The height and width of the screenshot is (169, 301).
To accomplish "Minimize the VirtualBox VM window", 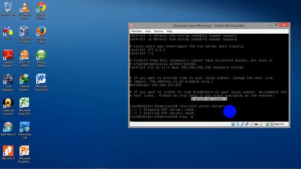I will click(270, 25).
